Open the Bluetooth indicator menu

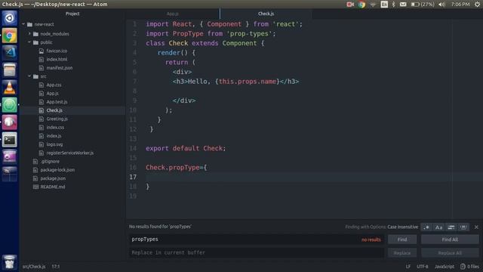point(393,5)
